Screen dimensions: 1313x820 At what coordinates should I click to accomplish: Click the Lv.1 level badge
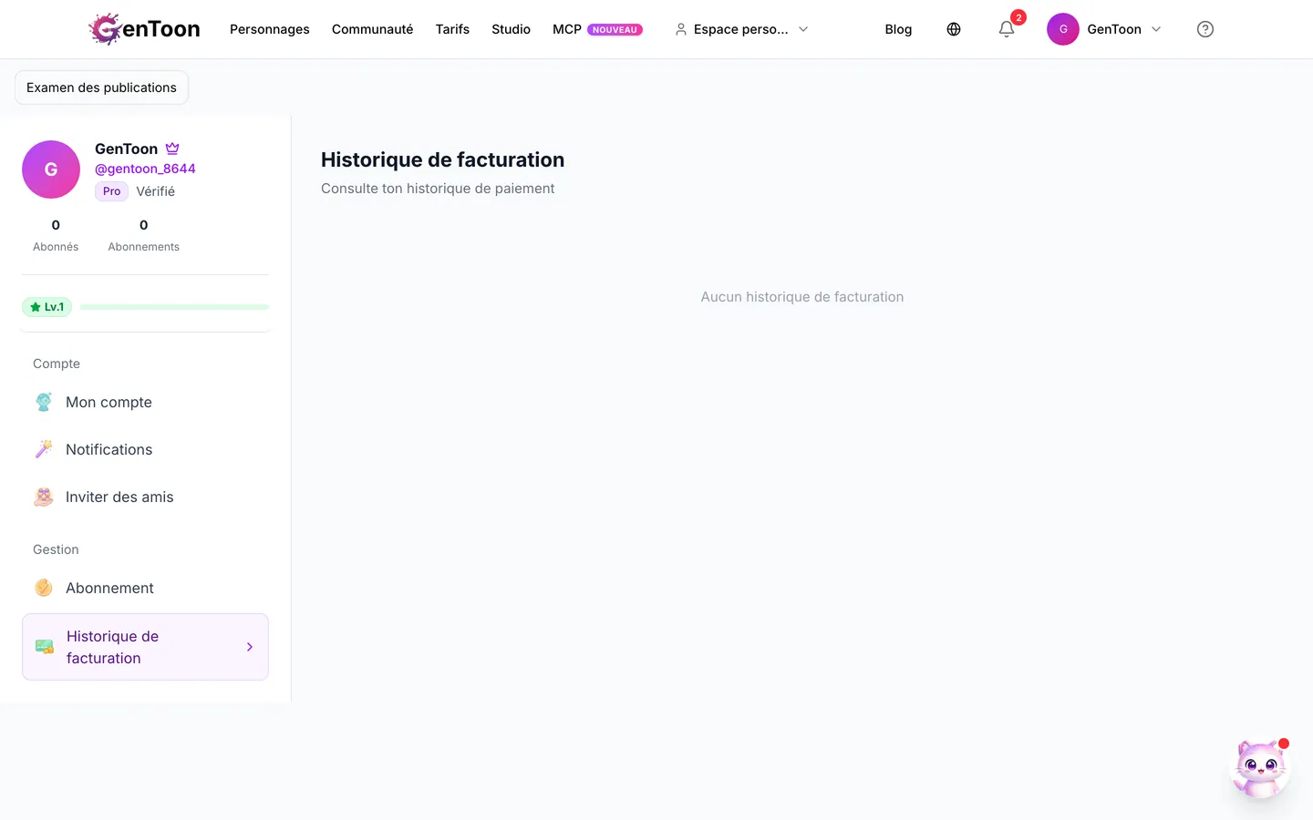click(x=47, y=307)
